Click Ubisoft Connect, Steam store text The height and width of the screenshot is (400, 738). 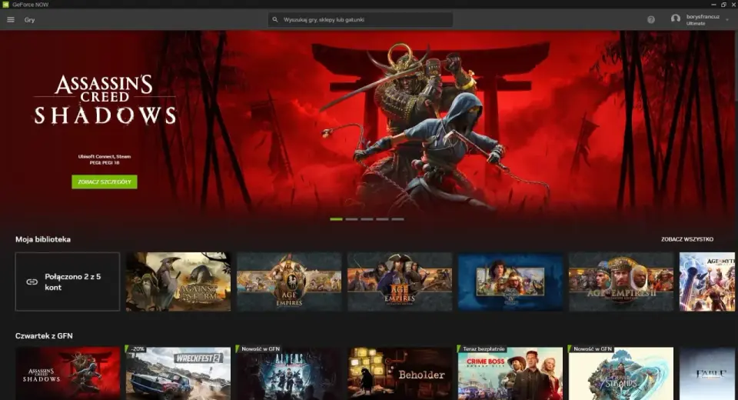coord(105,156)
